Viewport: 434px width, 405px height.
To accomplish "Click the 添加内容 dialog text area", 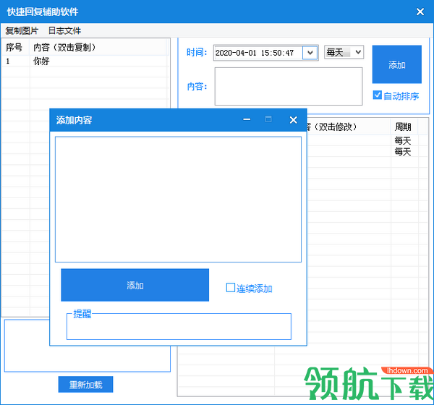I will point(178,199).
